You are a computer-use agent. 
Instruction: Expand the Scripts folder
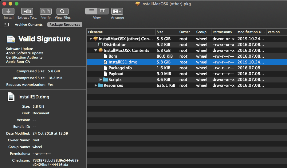pos(100,79)
